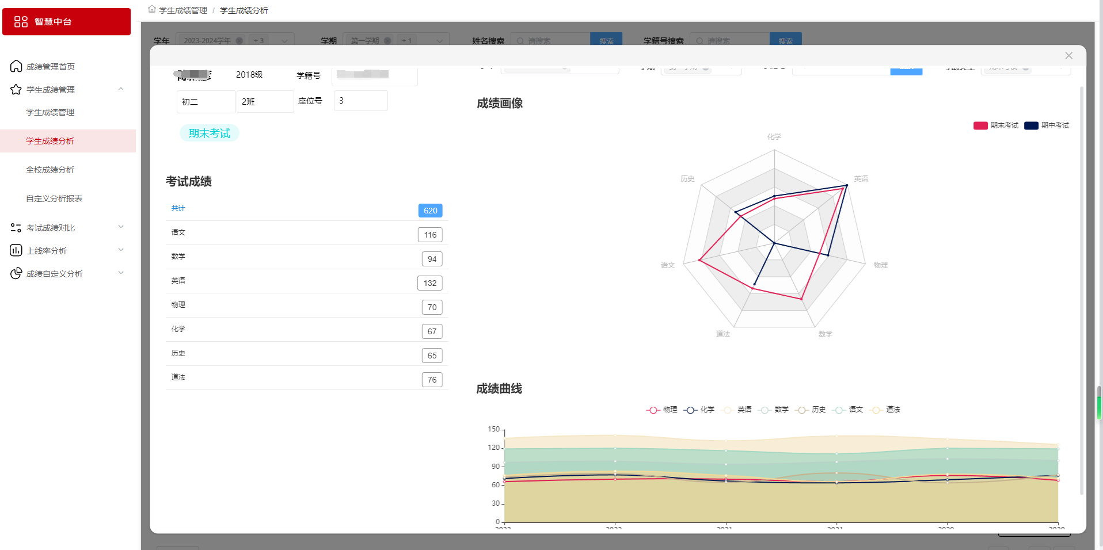Screen dimensions: 1103x550
Task: Toggle the 期中考试 legend entry
Action: (x=1048, y=125)
